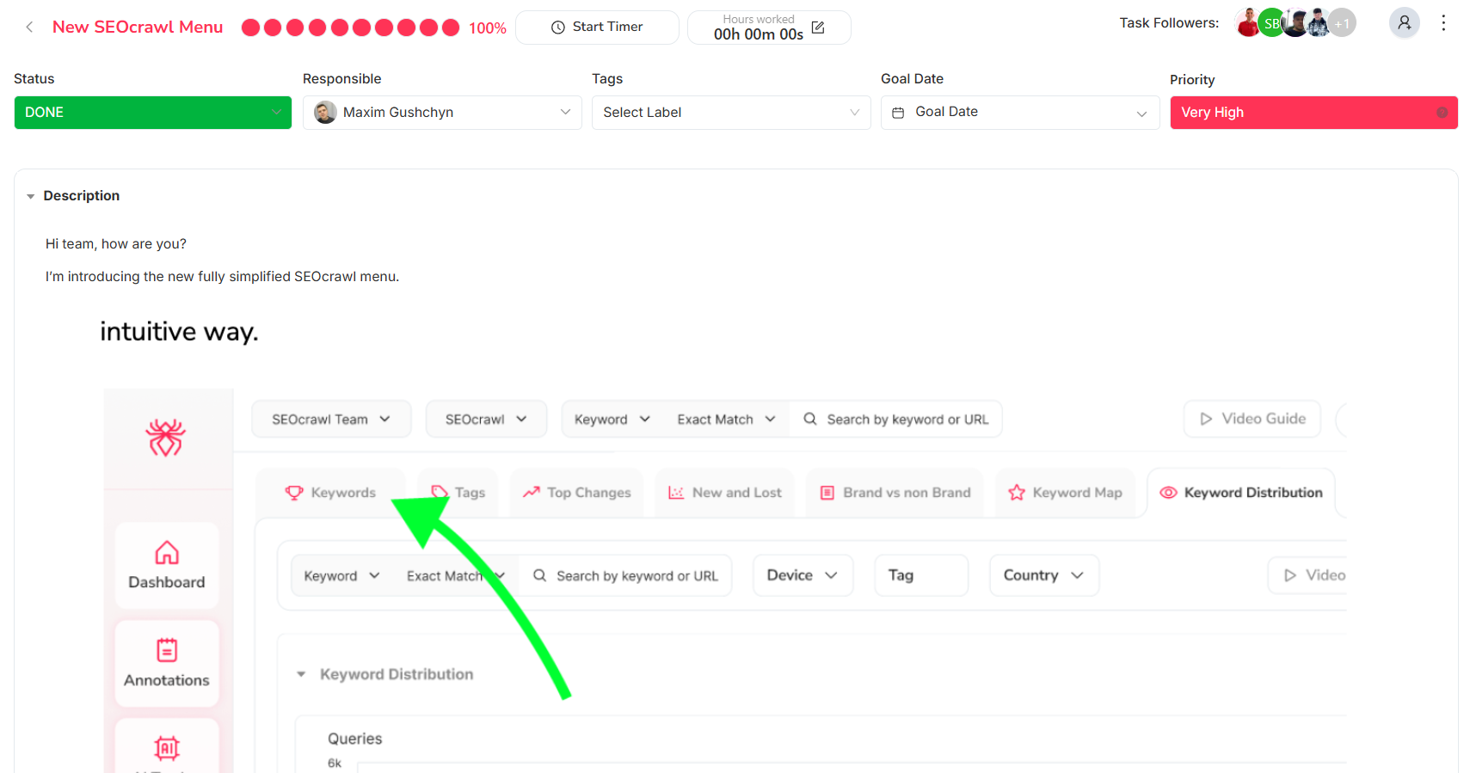This screenshot has height=773, width=1470.
Task: Click the SEOcrawl spider logo
Action: (166, 438)
